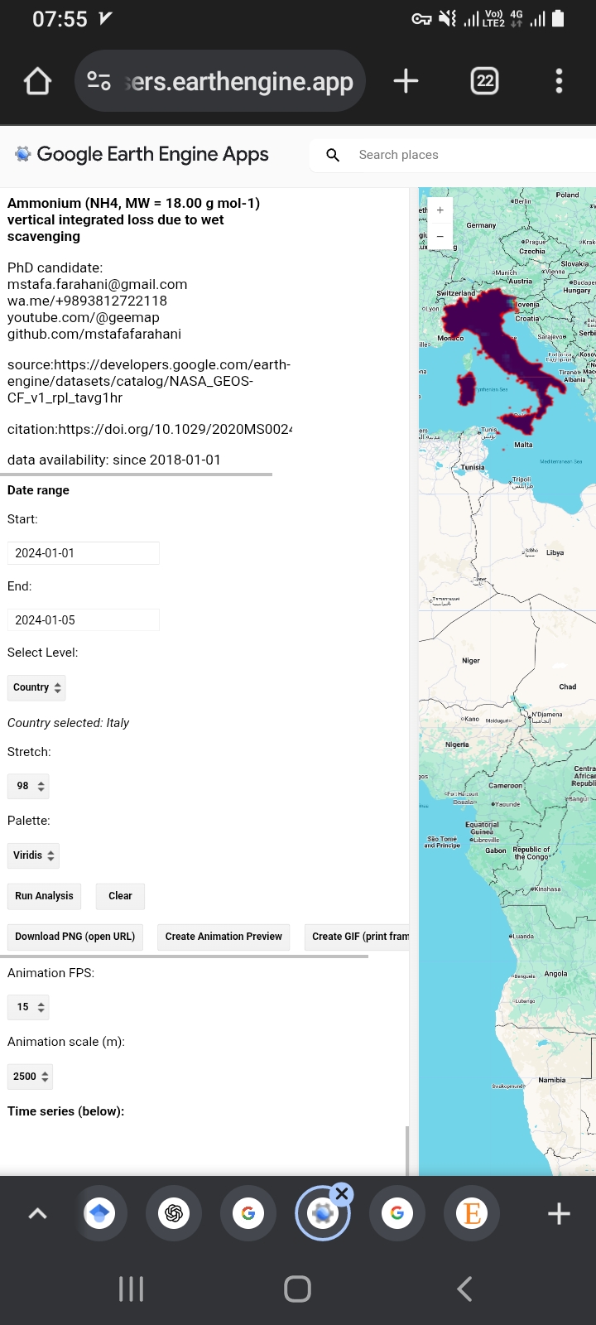Viewport: 596px width, 1325px height.
Task: Click the Malta label on the map
Action: pos(523,445)
